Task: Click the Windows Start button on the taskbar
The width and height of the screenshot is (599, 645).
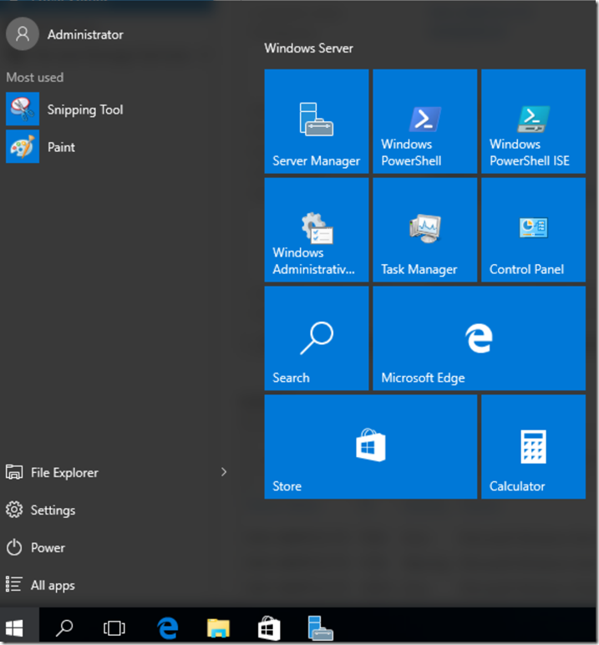Action: [15, 628]
